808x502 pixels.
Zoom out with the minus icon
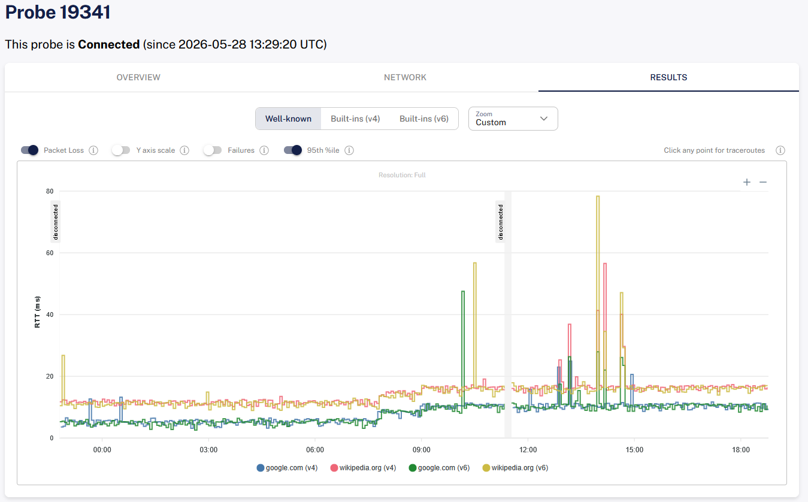763,182
